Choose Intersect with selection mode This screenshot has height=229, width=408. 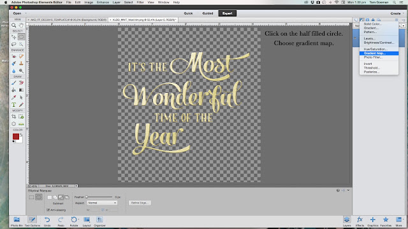pos(67,197)
